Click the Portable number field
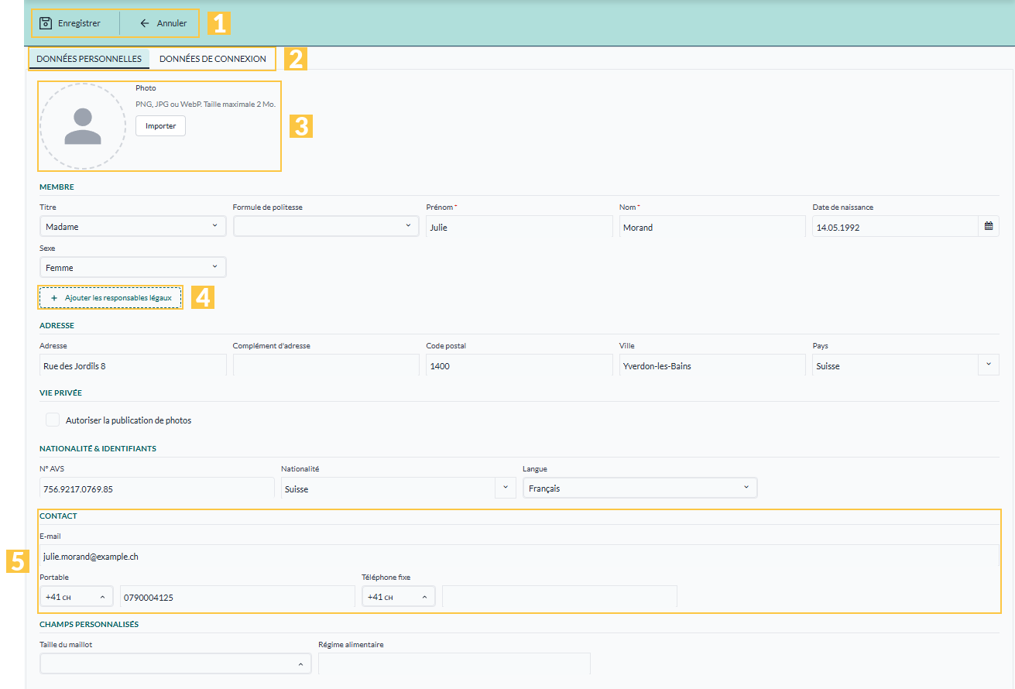The height and width of the screenshot is (689, 1015). (x=237, y=597)
